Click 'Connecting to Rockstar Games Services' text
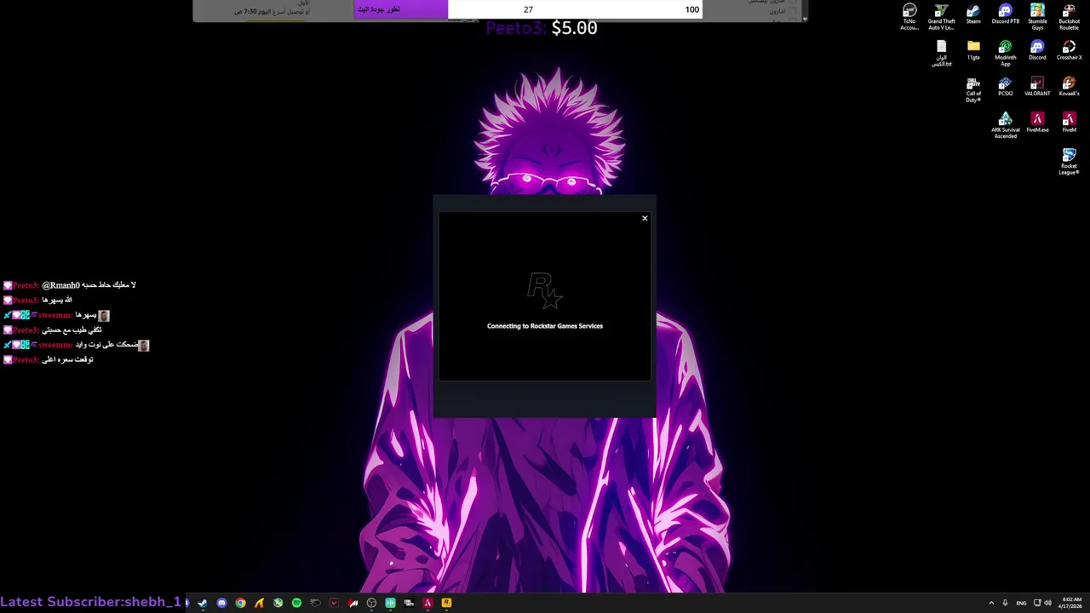The height and width of the screenshot is (613, 1090). tap(545, 326)
